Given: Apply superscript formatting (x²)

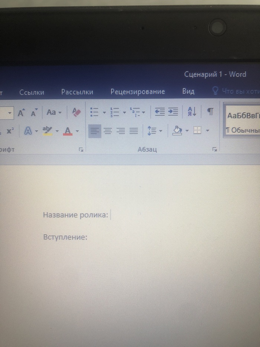Looking at the screenshot, I should click(x=10, y=131).
